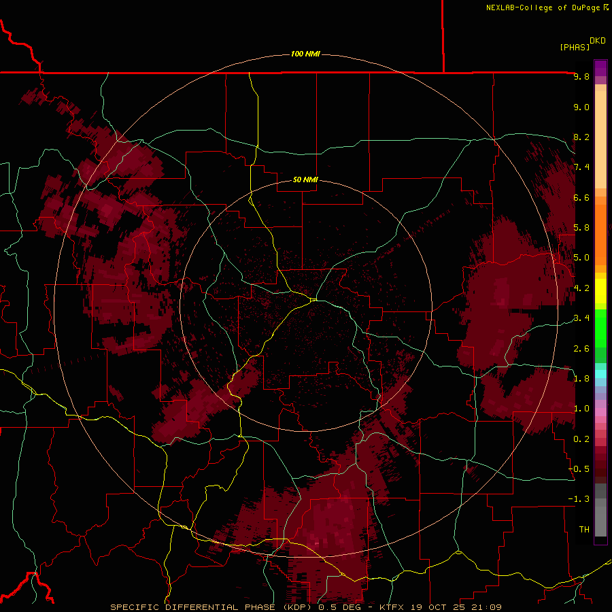Click the 1.8 legend value
The width and height of the screenshot is (612, 612).
click(x=581, y=379)
